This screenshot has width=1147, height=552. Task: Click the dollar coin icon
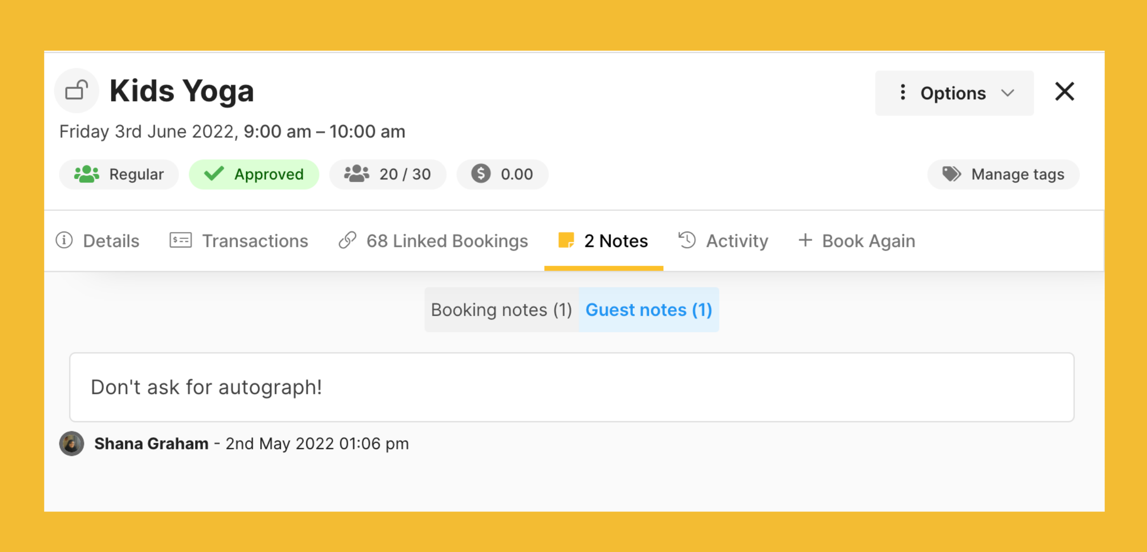pos(481,174)
